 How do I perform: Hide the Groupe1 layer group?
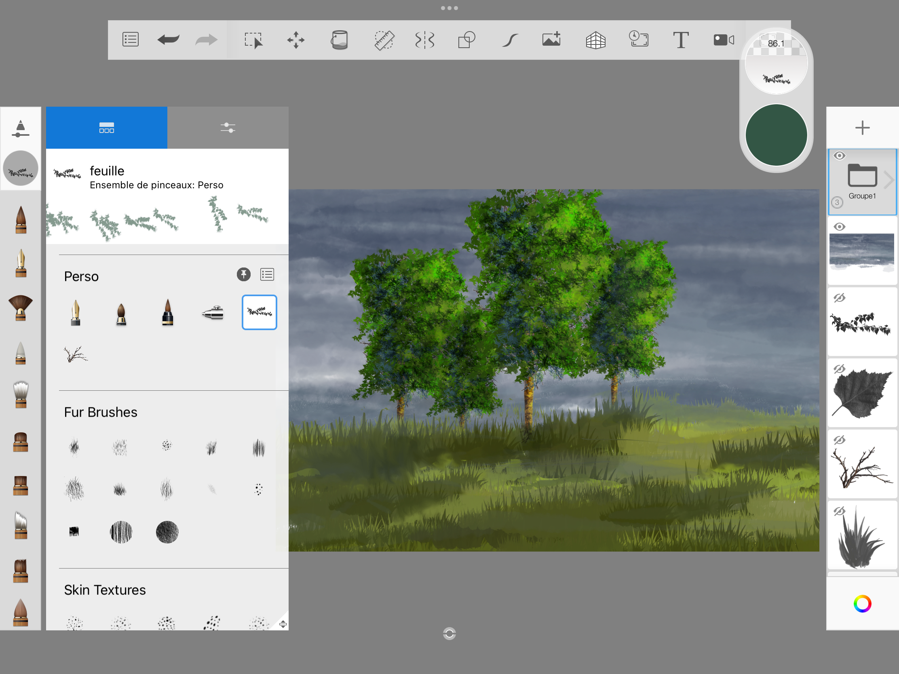tap(839, 156)
